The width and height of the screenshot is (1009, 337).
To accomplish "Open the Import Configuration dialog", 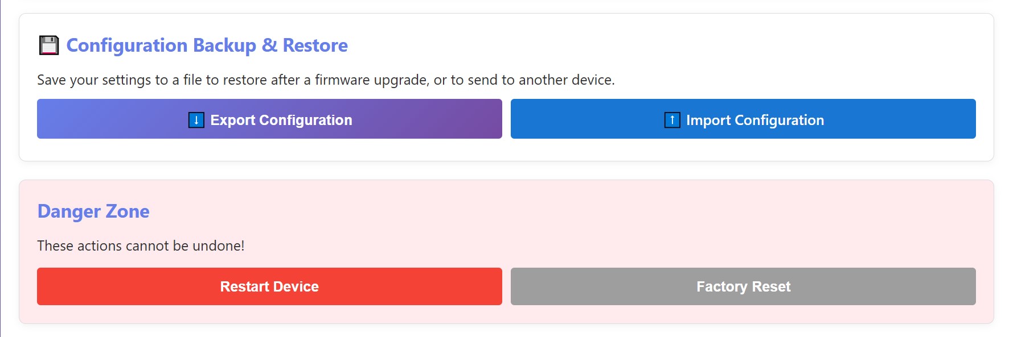I will coord(743,119).
